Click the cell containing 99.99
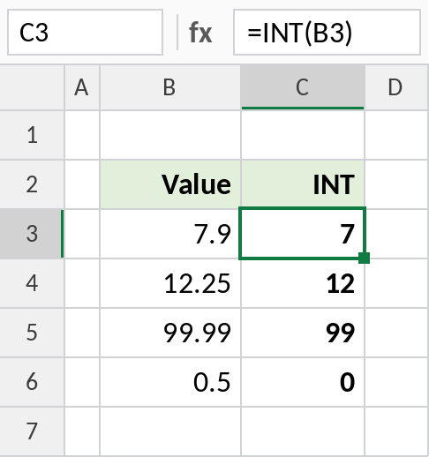The height and width of the screenshot is (457, 429). click(x=170, y=333)
